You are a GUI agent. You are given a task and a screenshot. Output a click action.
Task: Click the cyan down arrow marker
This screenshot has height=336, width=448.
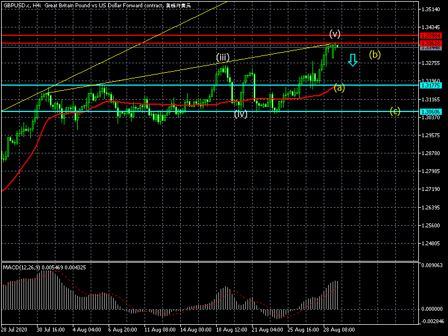352,60
